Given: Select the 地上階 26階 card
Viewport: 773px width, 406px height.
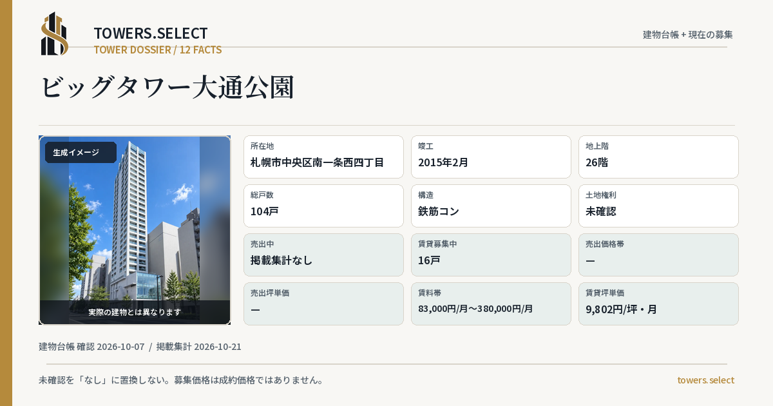Looking at the screenshot, I should click(x=658, y=157).
